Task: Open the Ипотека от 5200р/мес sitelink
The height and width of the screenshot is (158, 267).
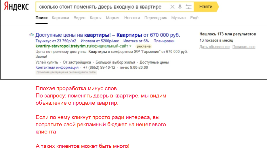Action: pos(100,41)
